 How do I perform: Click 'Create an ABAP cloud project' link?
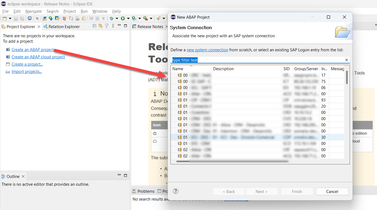click(x=38, y=57)
